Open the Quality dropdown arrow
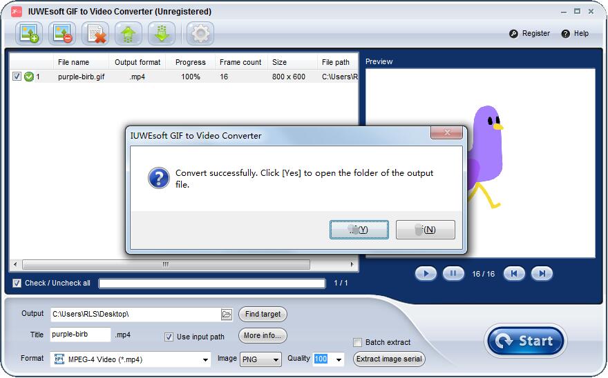The image size is (608, 378). point(339,359)
